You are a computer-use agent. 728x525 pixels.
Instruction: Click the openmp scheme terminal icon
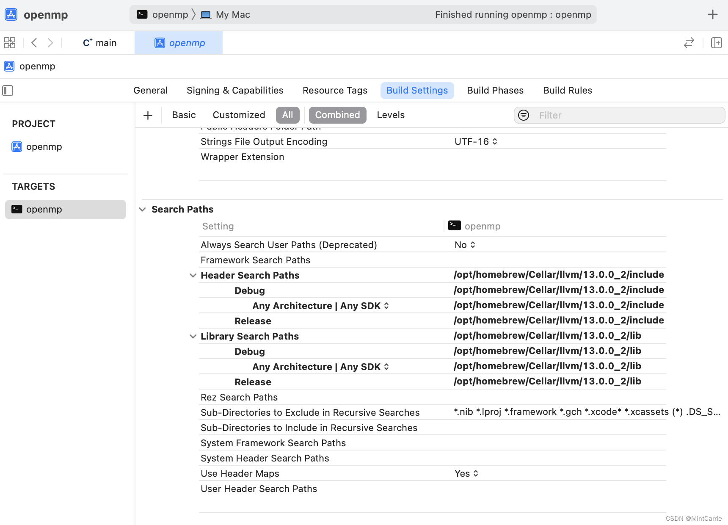click(142, 14)
